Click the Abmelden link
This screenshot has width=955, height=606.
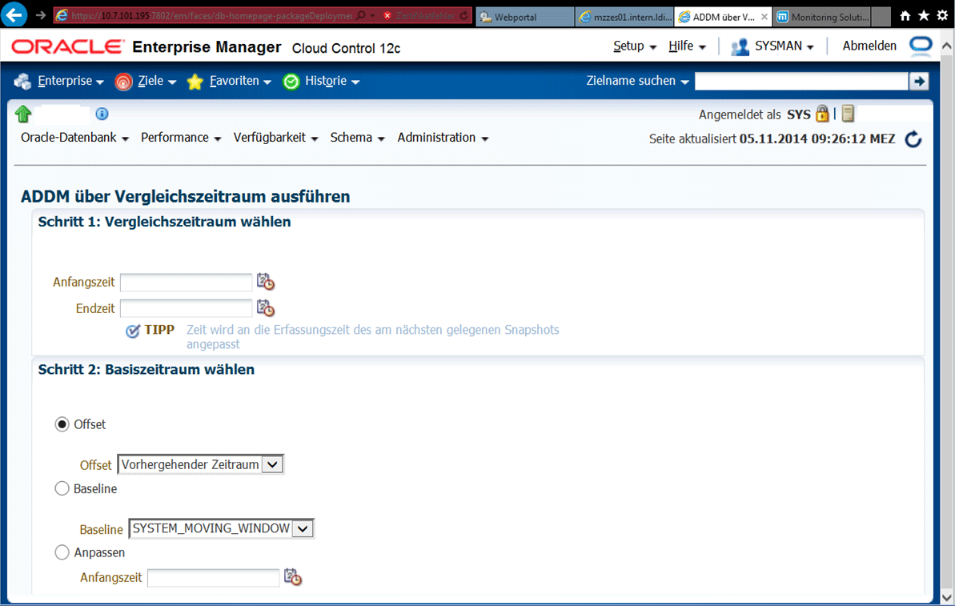click(x=869, y=46)
